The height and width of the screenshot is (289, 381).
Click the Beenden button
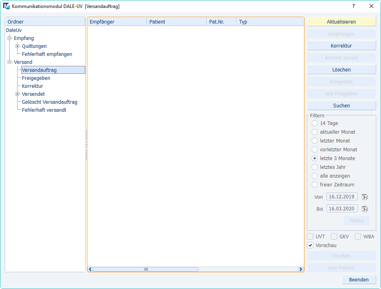click(359, 280)
